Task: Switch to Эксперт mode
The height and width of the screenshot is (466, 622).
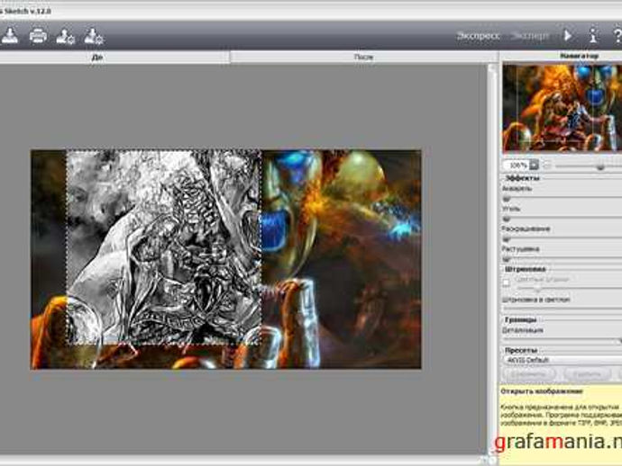Action: (x=530, y=36)
